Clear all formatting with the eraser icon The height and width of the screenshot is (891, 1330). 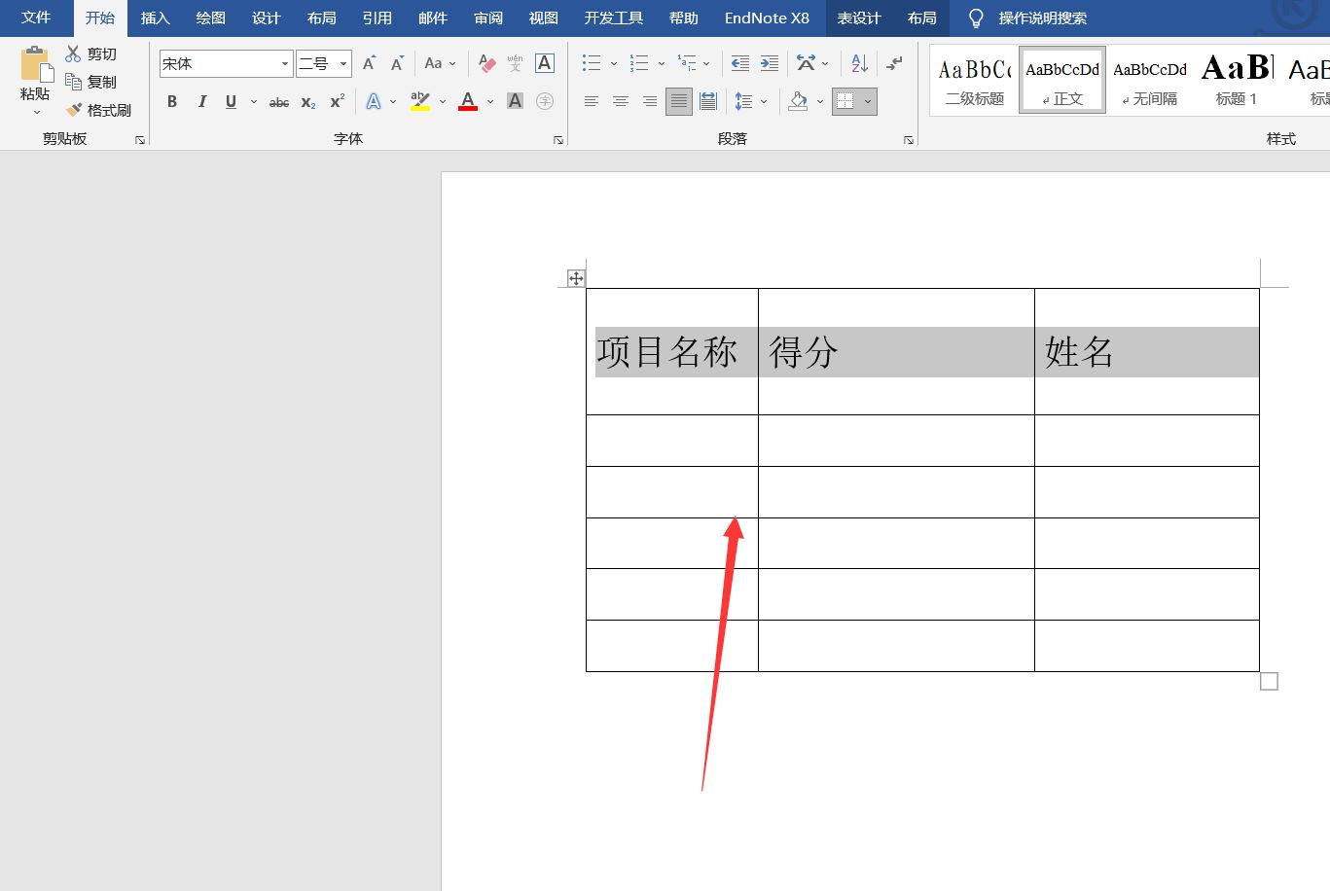[487, 64]
